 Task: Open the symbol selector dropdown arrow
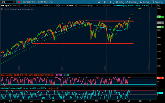point(14,2)
